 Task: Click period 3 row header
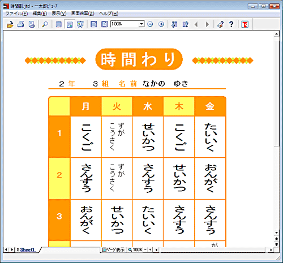59,220
